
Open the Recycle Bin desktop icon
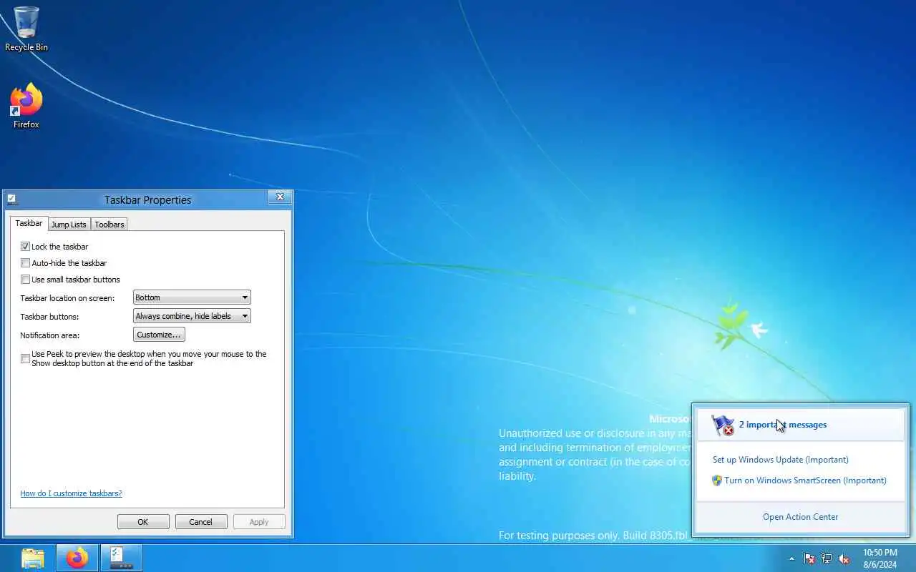[26, 29]
